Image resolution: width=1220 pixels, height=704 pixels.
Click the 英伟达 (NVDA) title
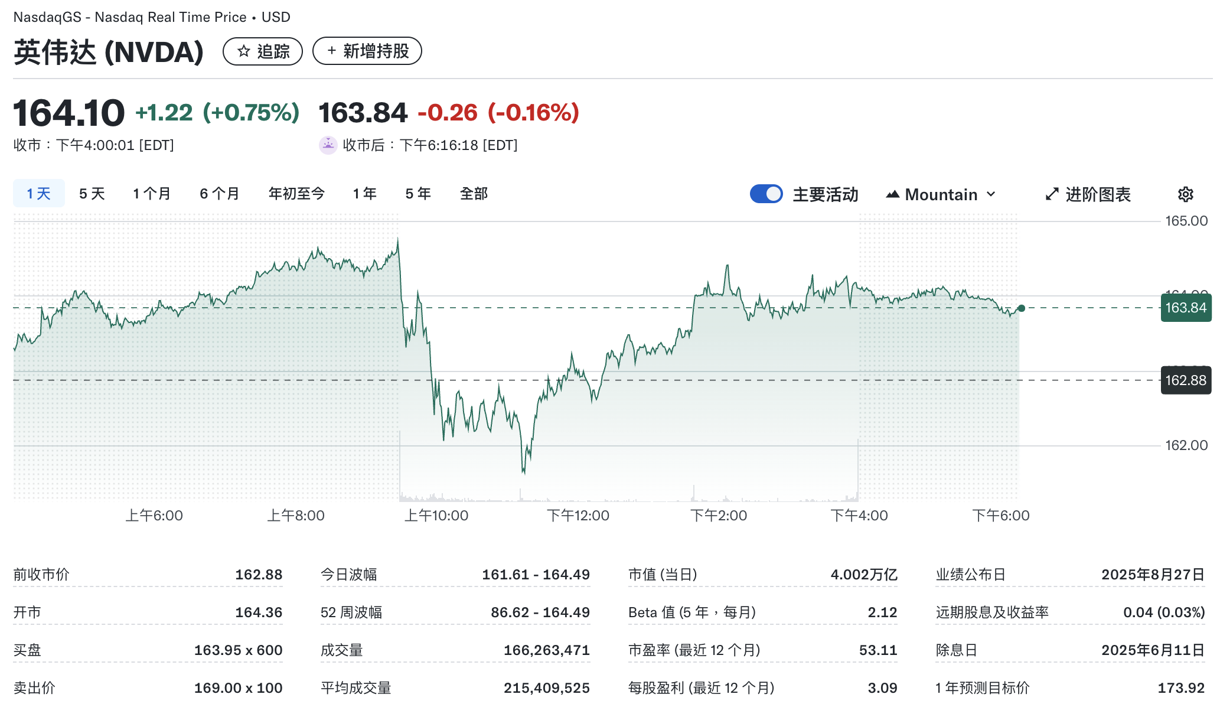click(109, 52)
